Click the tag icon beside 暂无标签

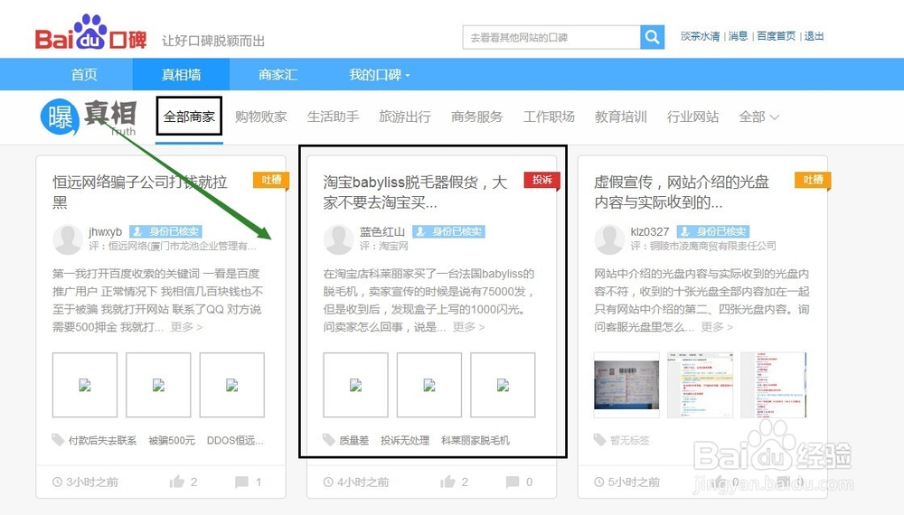(x=599, y=440)
